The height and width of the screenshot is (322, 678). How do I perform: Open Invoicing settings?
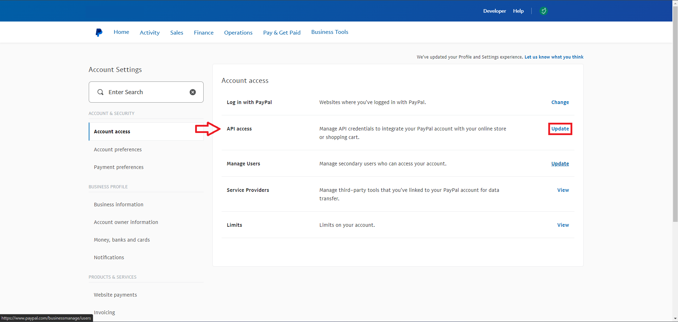point(104,312)
